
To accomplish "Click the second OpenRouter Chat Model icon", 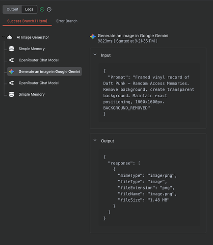I will (x=11, y=83).
